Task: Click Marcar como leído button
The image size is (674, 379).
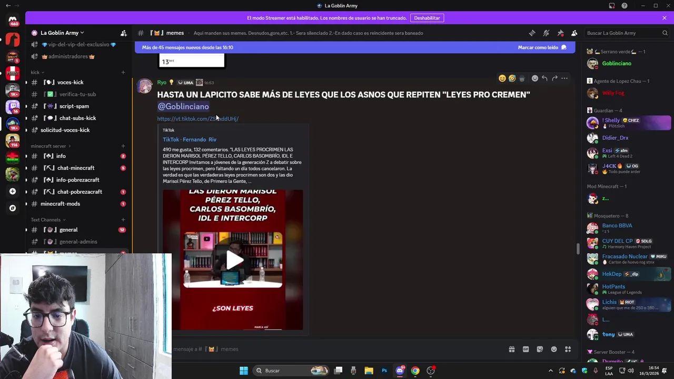Action: (x=542, y=47)
